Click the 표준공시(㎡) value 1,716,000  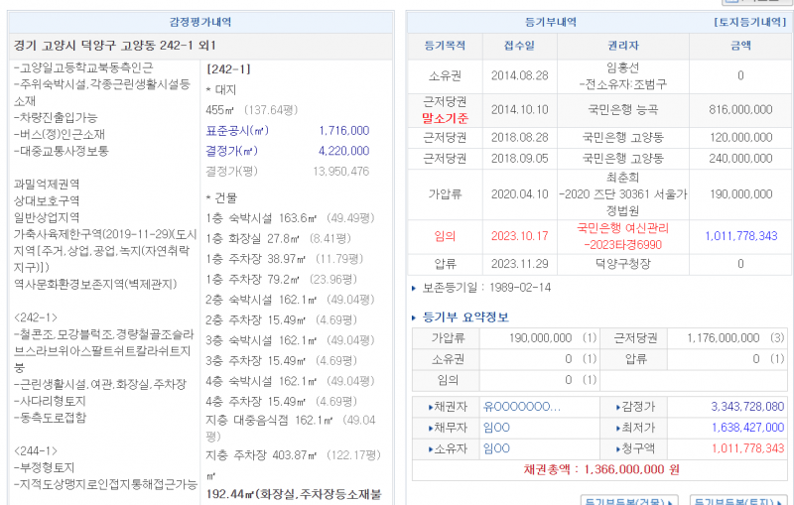343,130
